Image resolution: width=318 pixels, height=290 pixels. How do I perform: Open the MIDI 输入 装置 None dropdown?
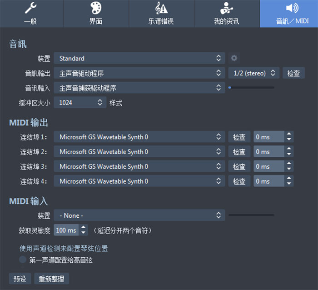click(139, 215)
